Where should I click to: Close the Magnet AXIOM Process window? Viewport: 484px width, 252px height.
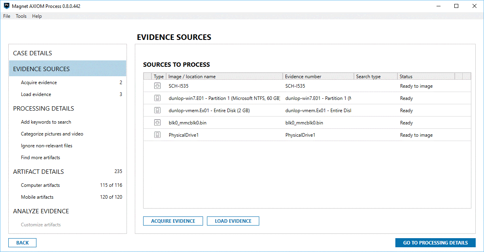click(475, 6)
